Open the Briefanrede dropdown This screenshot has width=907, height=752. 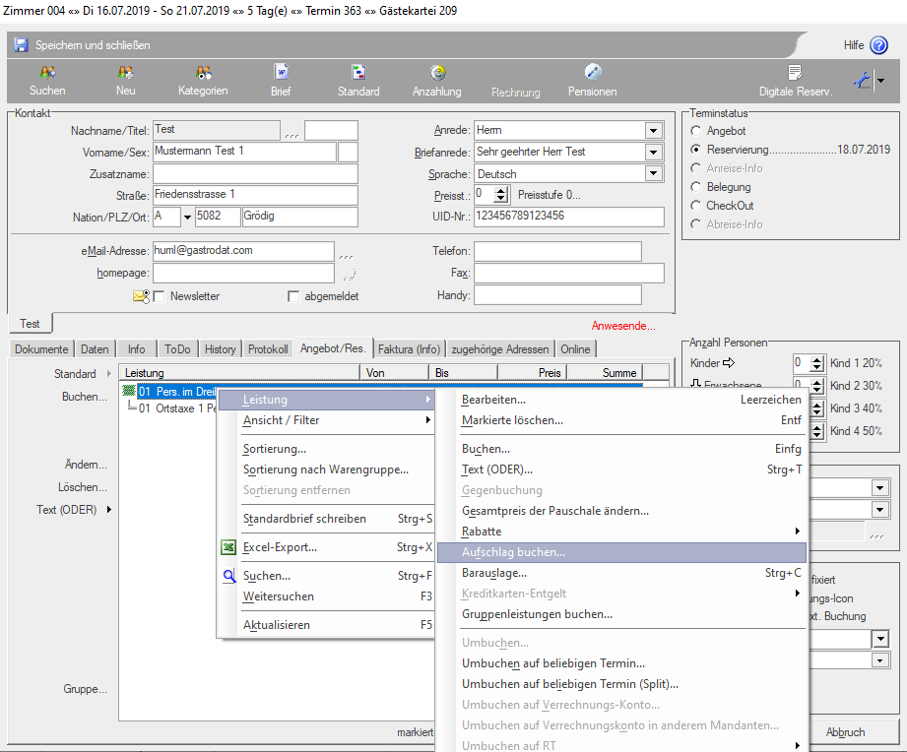(x=654, y=152)
